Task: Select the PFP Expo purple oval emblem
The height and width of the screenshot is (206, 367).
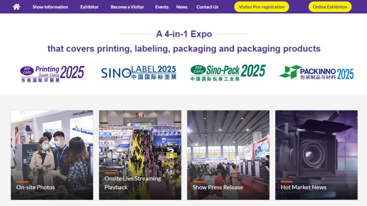Action: coord(27,71)
